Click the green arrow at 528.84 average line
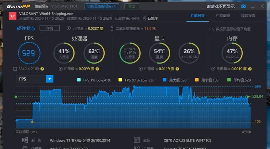Screen dimensions: 270x149 (x=248, y=96)
